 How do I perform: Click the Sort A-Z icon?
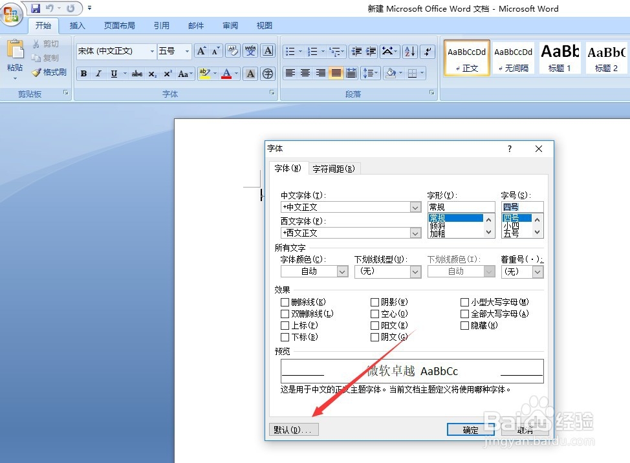coord(409,51)
